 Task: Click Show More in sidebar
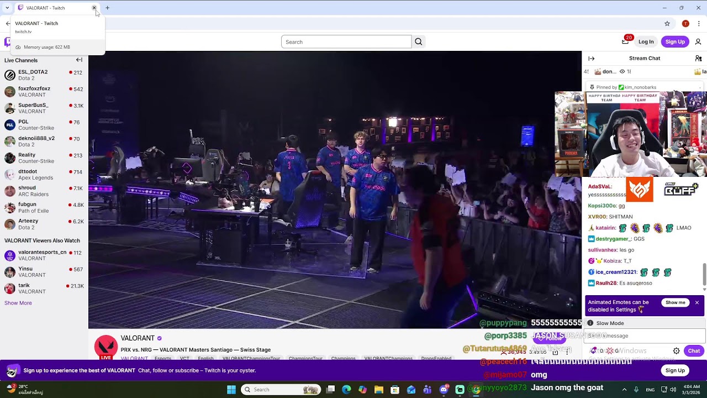18,303
